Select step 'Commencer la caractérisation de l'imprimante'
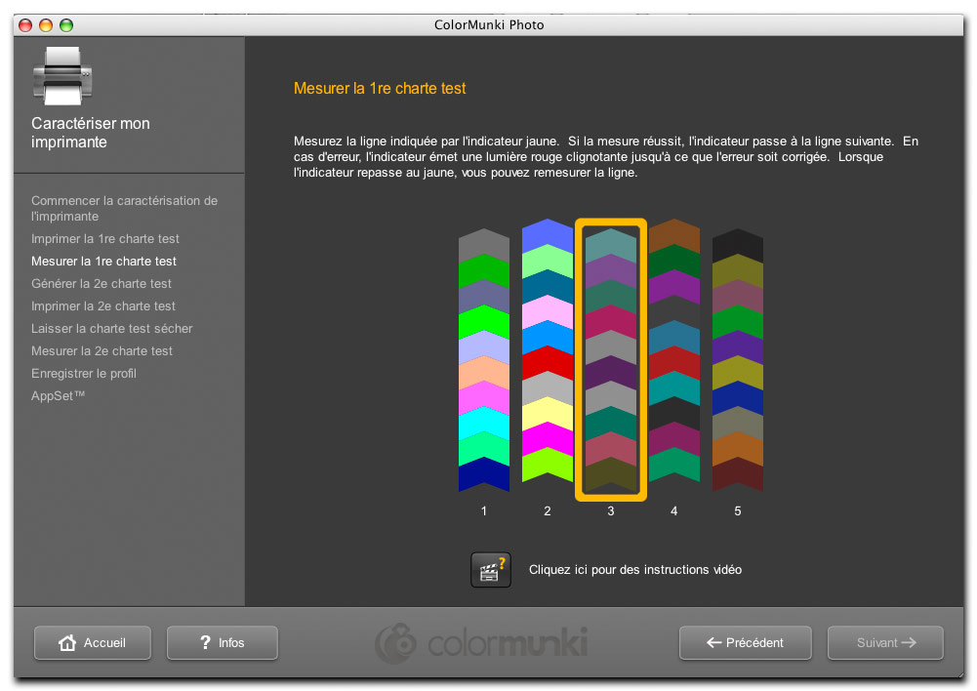Viewport: 977px width, 691px height. pyautogui.click(x=125, y=208)
